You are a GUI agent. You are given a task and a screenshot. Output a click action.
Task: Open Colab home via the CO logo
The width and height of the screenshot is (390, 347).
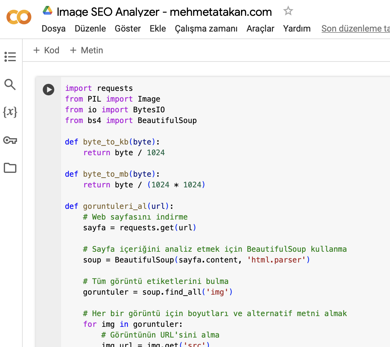coord(19,17)
